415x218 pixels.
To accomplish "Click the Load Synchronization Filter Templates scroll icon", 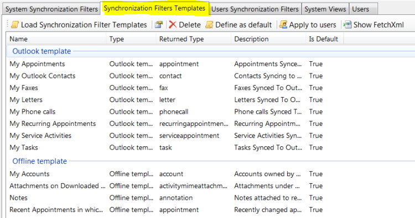I will coord(15,24).
